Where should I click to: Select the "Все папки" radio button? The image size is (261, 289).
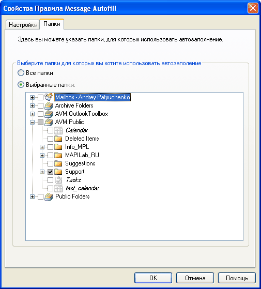21,73
